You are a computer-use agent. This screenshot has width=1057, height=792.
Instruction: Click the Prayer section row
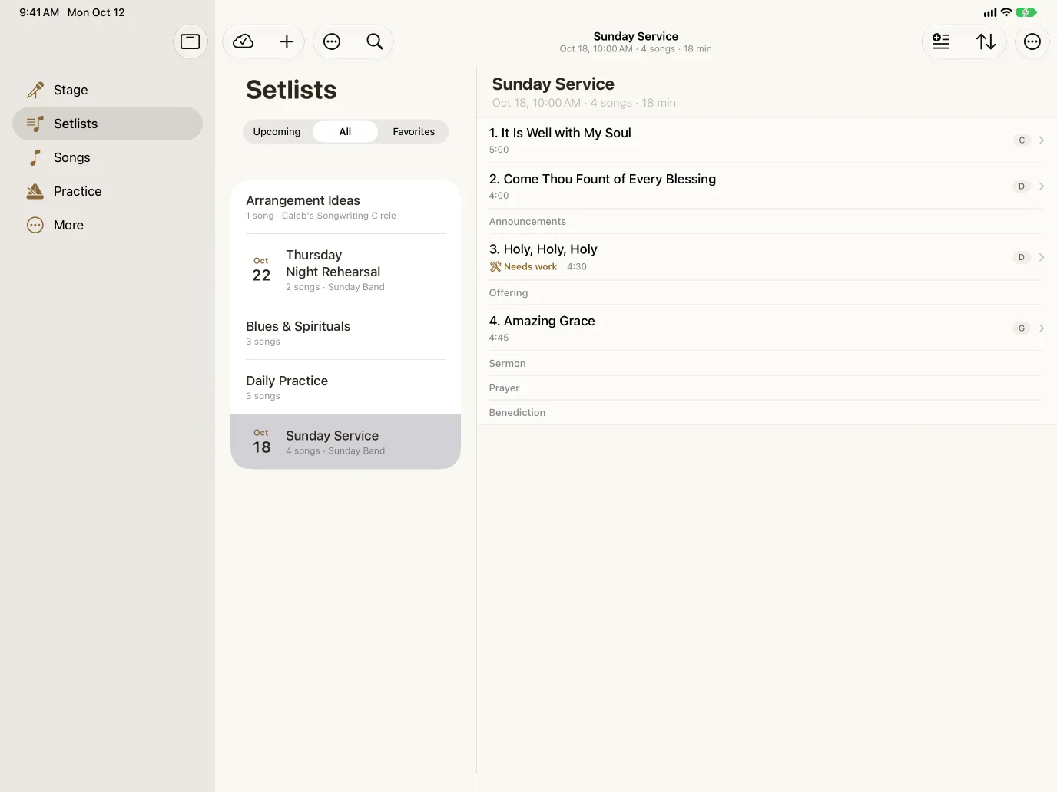[765, 388]
